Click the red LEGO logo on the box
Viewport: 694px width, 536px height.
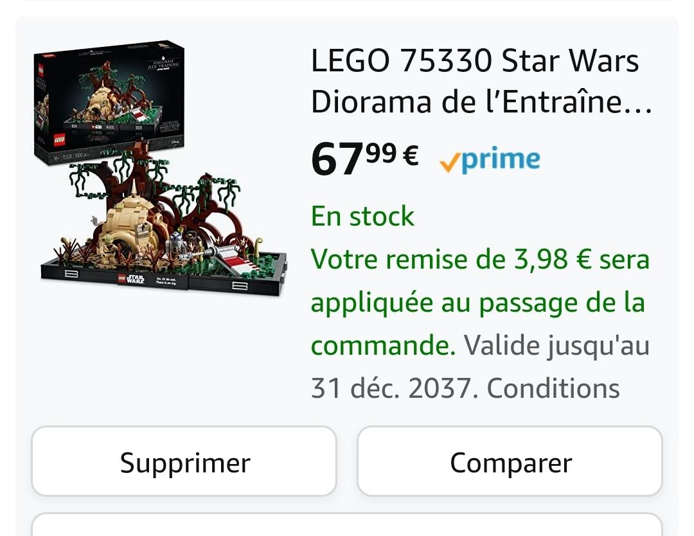(x=59, y=140)
